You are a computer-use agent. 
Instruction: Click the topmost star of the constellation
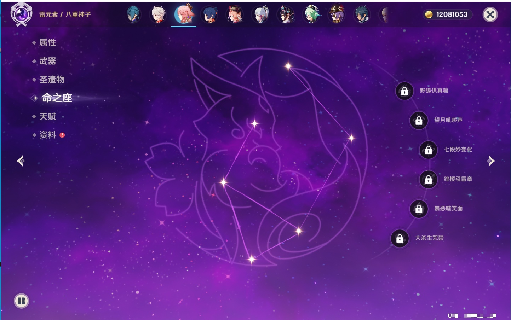coord(288,66)
